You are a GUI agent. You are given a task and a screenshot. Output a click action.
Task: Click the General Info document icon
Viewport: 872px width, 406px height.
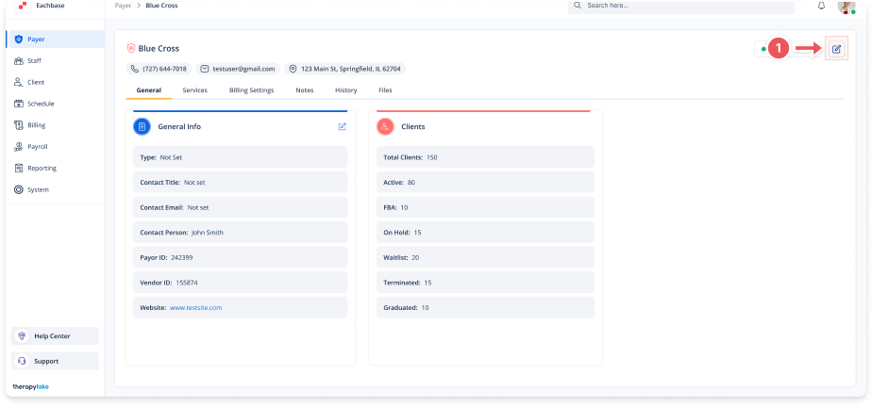[142, 126]
